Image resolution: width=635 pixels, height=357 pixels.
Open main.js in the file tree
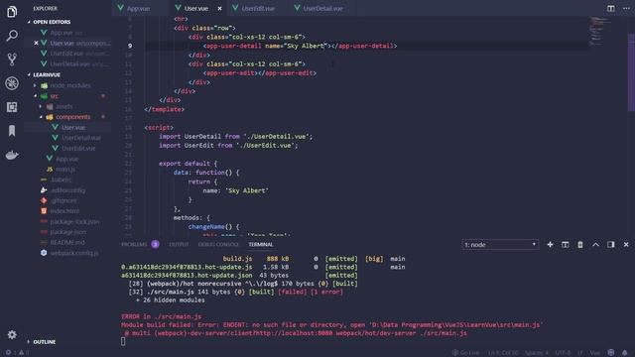point(66,170)
